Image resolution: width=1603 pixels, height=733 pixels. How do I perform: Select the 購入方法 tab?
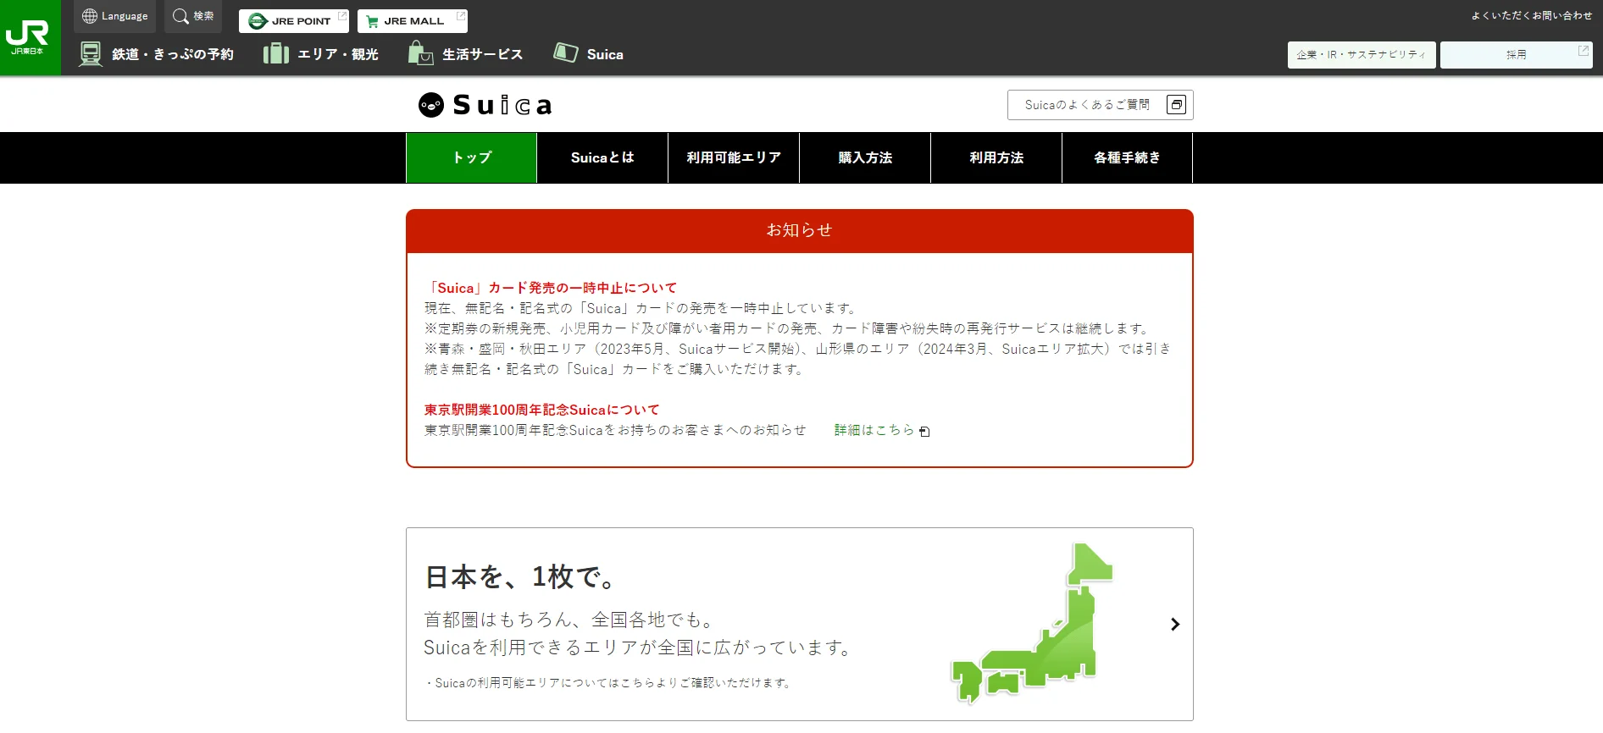pos(865,157)
